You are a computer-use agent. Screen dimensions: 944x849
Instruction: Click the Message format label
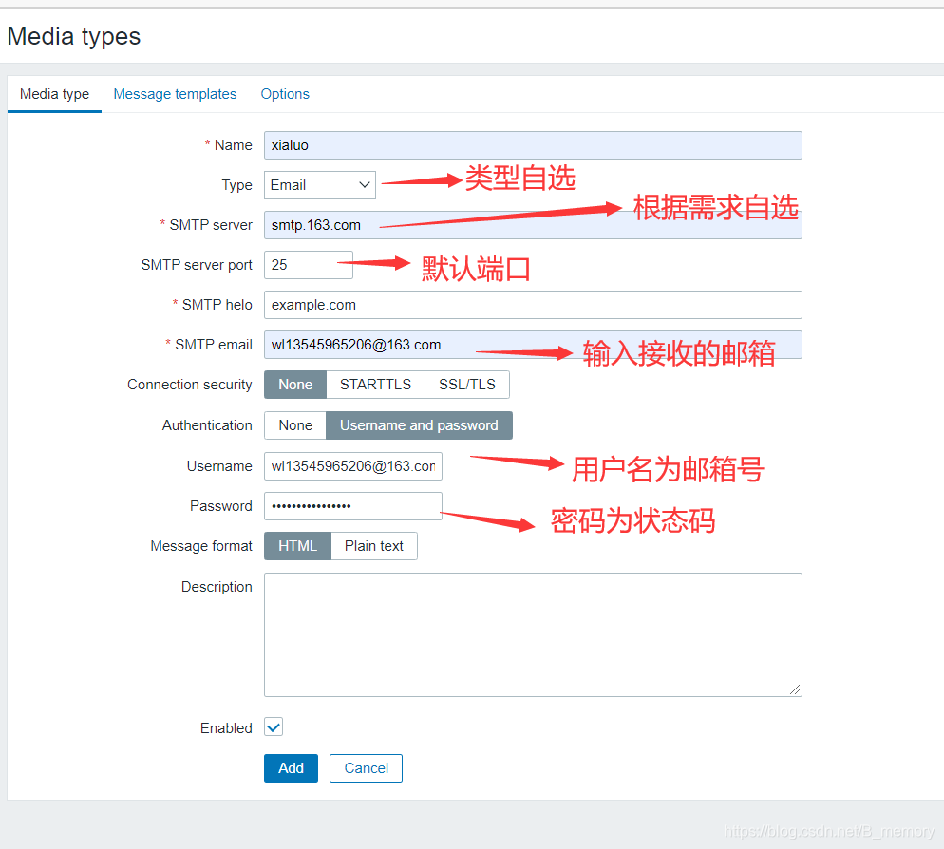[201, 546]
